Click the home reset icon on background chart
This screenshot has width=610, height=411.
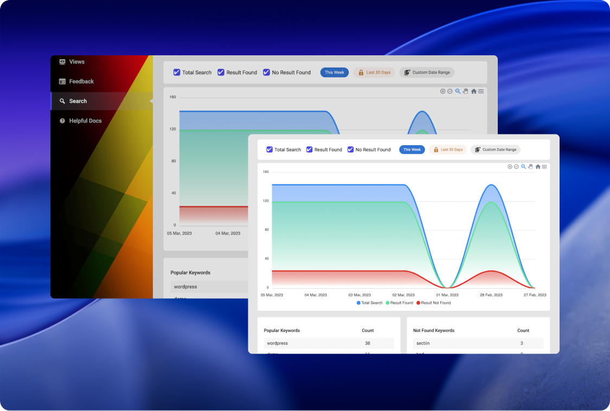pos(473,92)
